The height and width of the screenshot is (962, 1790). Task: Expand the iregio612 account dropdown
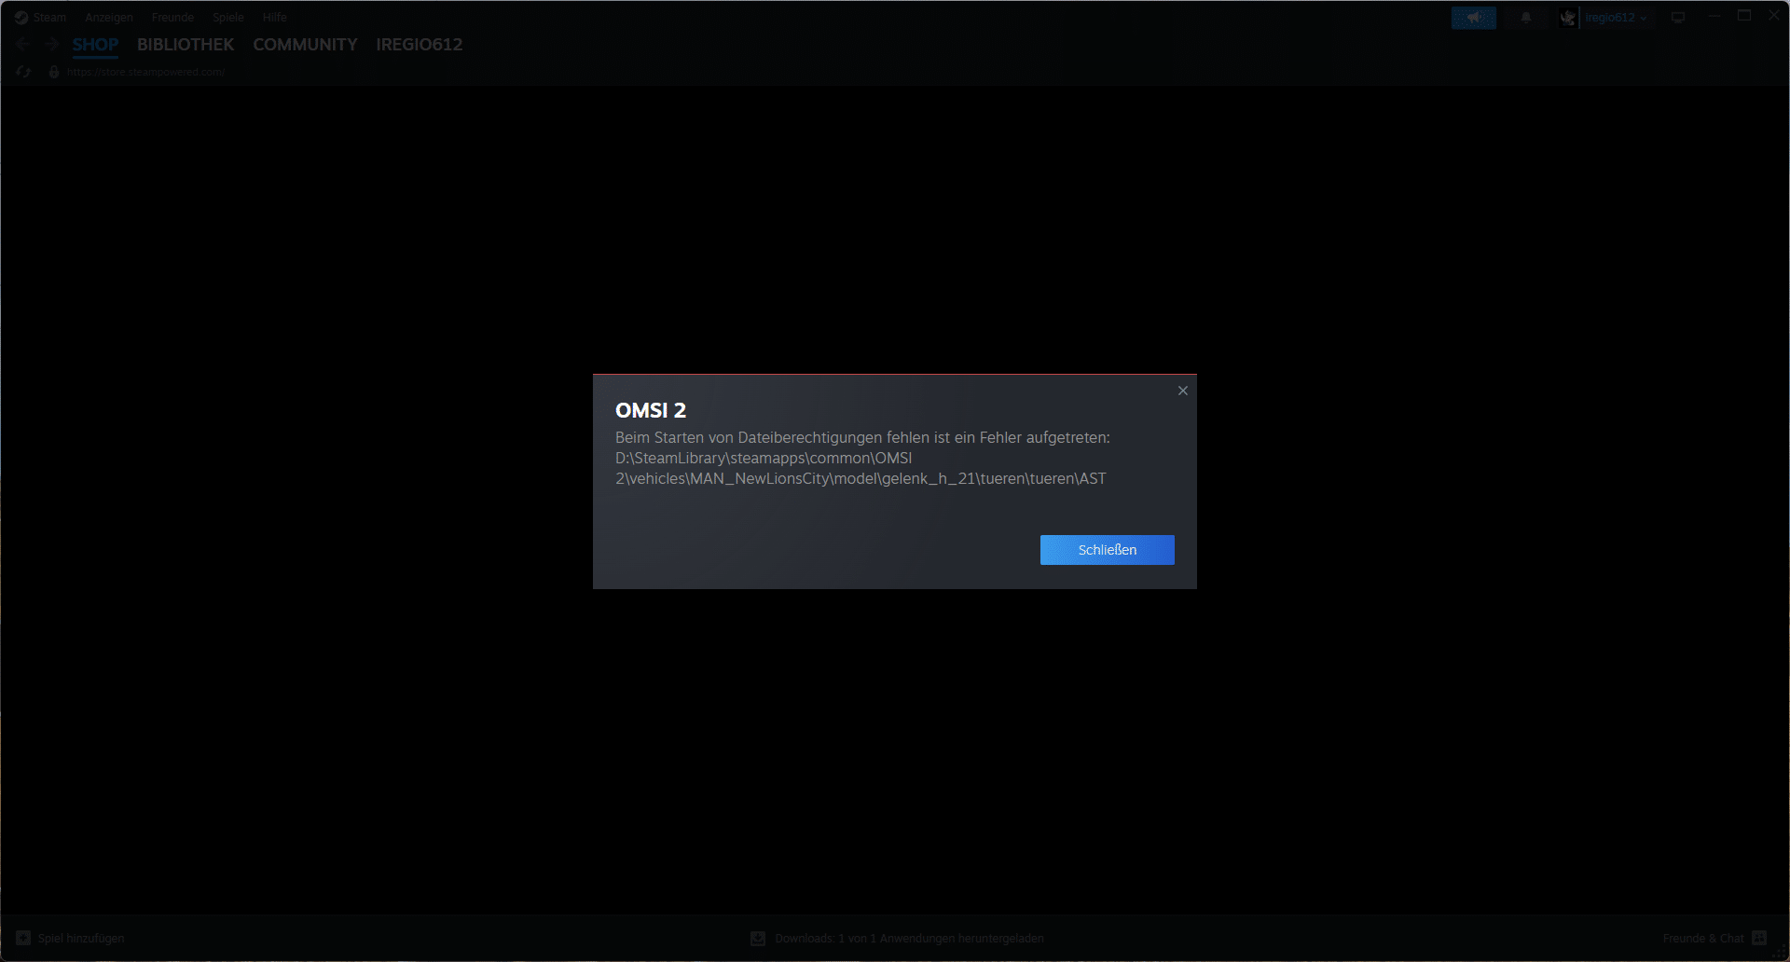[1615, 18]
